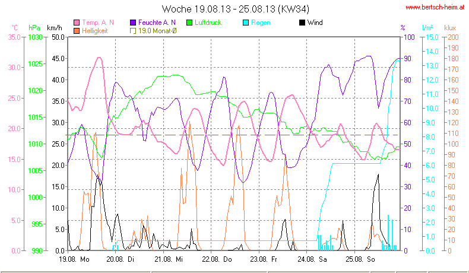Click the 1015 pressure axis value

(35, 118)
